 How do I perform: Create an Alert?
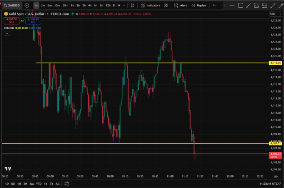click(180, 5)
